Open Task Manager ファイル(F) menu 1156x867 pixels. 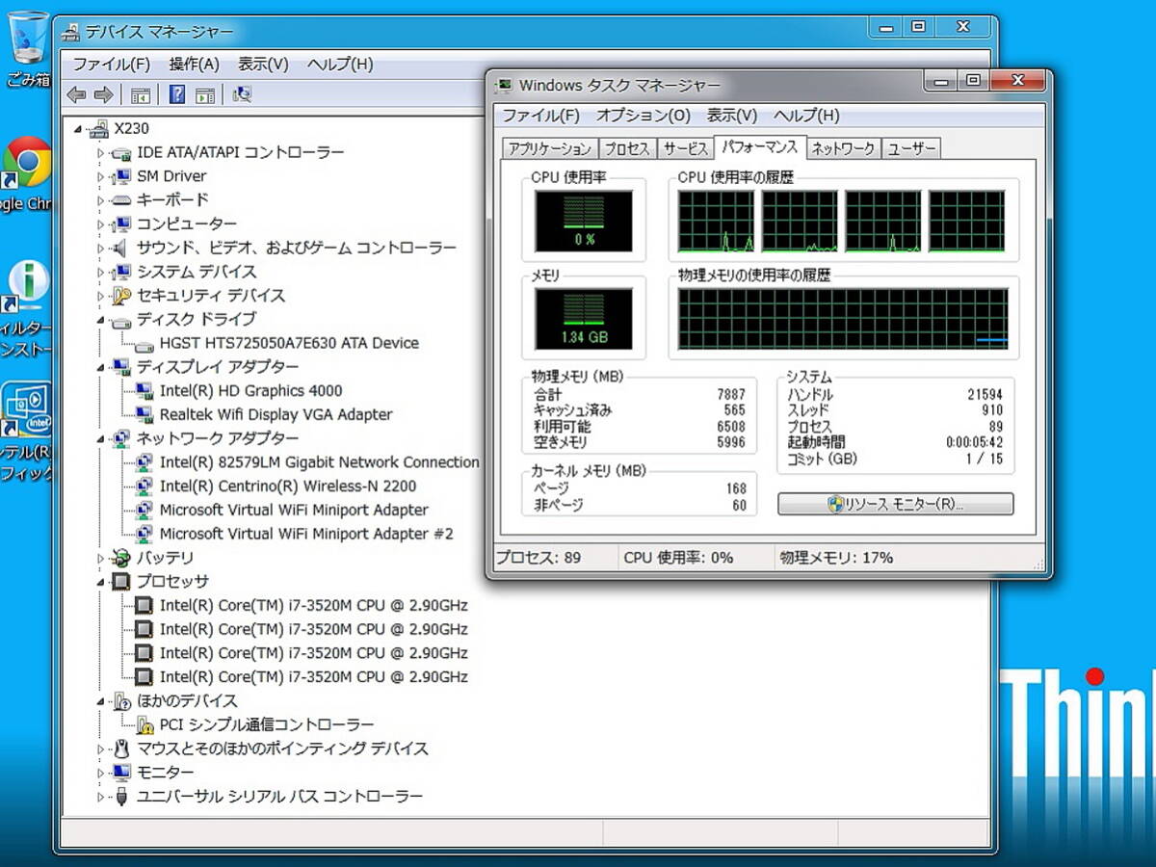pyautogui.click(x=540, y=116)
